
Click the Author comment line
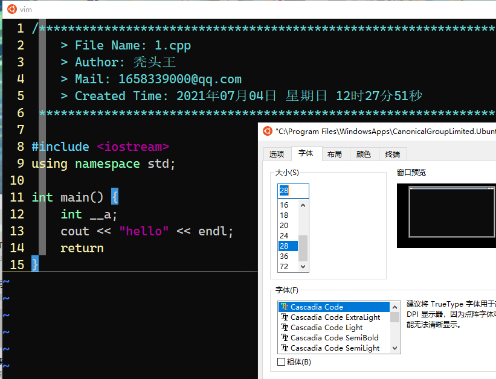coord(118,62)
